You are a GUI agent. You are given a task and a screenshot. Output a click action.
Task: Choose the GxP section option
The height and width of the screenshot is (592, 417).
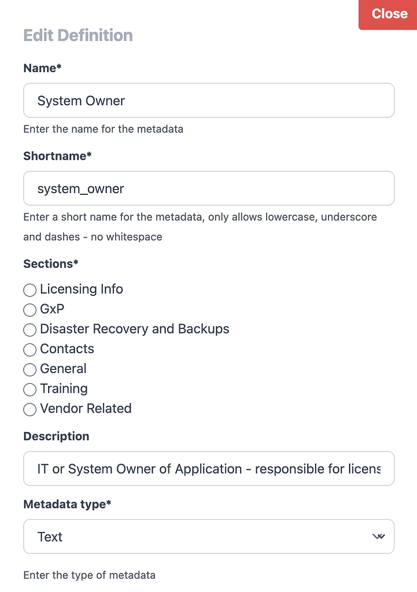(x=29, y=310)
